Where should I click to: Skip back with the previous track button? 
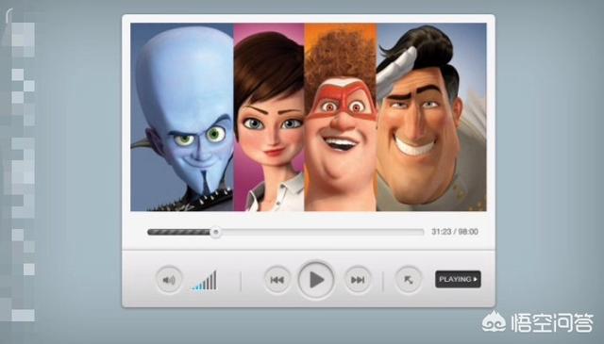click(x=277, y=280)
